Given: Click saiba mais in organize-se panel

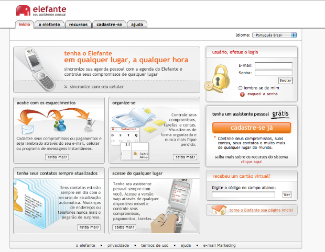Looking at the screenshot, I should pos(185,157).
